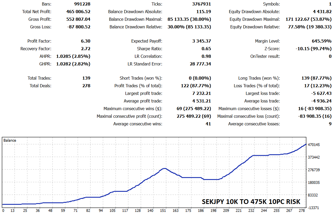This screenshot has width=335, height=215.
Task: Click the Gross Loss value -87 800.52
Action: click(x=79, y=27)
